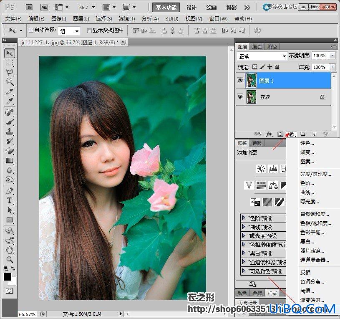Select the Hand tool
340x319 pixels.
point(9,250)
